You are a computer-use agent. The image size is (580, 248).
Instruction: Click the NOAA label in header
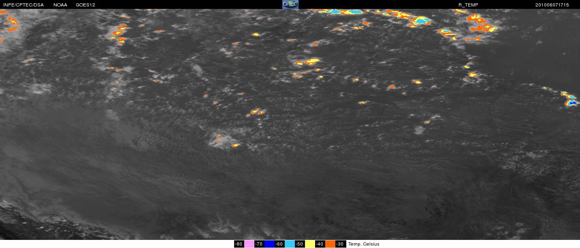tap(60, 5)
